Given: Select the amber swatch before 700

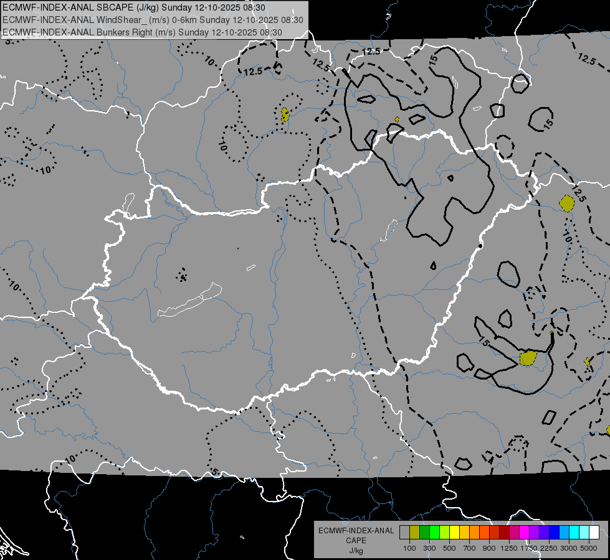Looking at the screenshot, I should coord(464,533).
